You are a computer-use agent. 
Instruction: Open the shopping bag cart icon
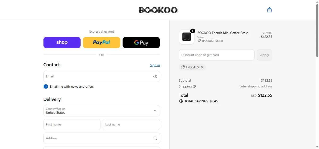tap(269, 10)
